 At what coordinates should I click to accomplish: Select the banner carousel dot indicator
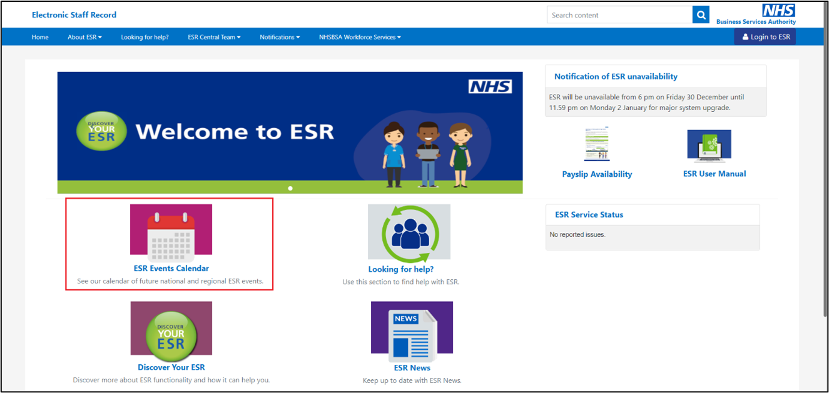(x=290, y=188)
